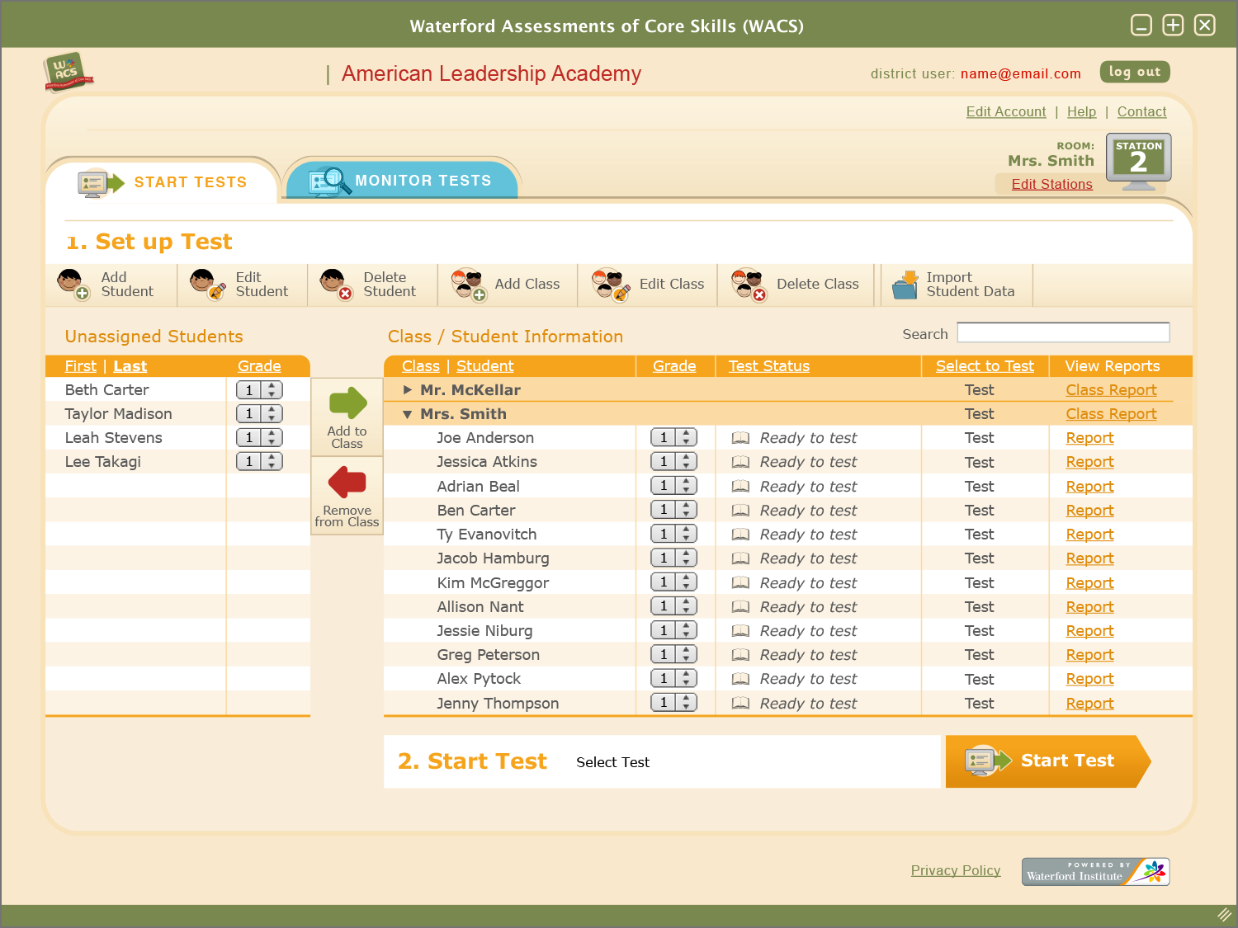This screenshot has height=928, width=1238.
Task: Click the book icon for Alex Pytock
Action: click(x=741, y=679)
